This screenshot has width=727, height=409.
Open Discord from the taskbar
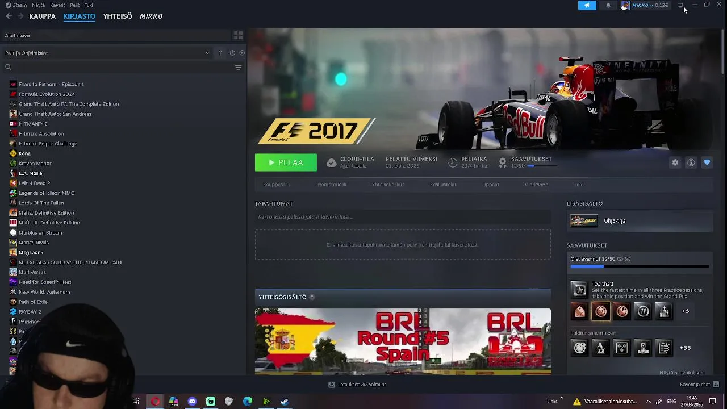(192, 402)
